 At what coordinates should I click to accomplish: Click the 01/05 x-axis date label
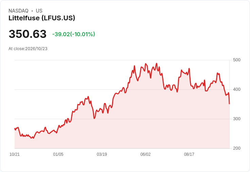coord(58,154)
